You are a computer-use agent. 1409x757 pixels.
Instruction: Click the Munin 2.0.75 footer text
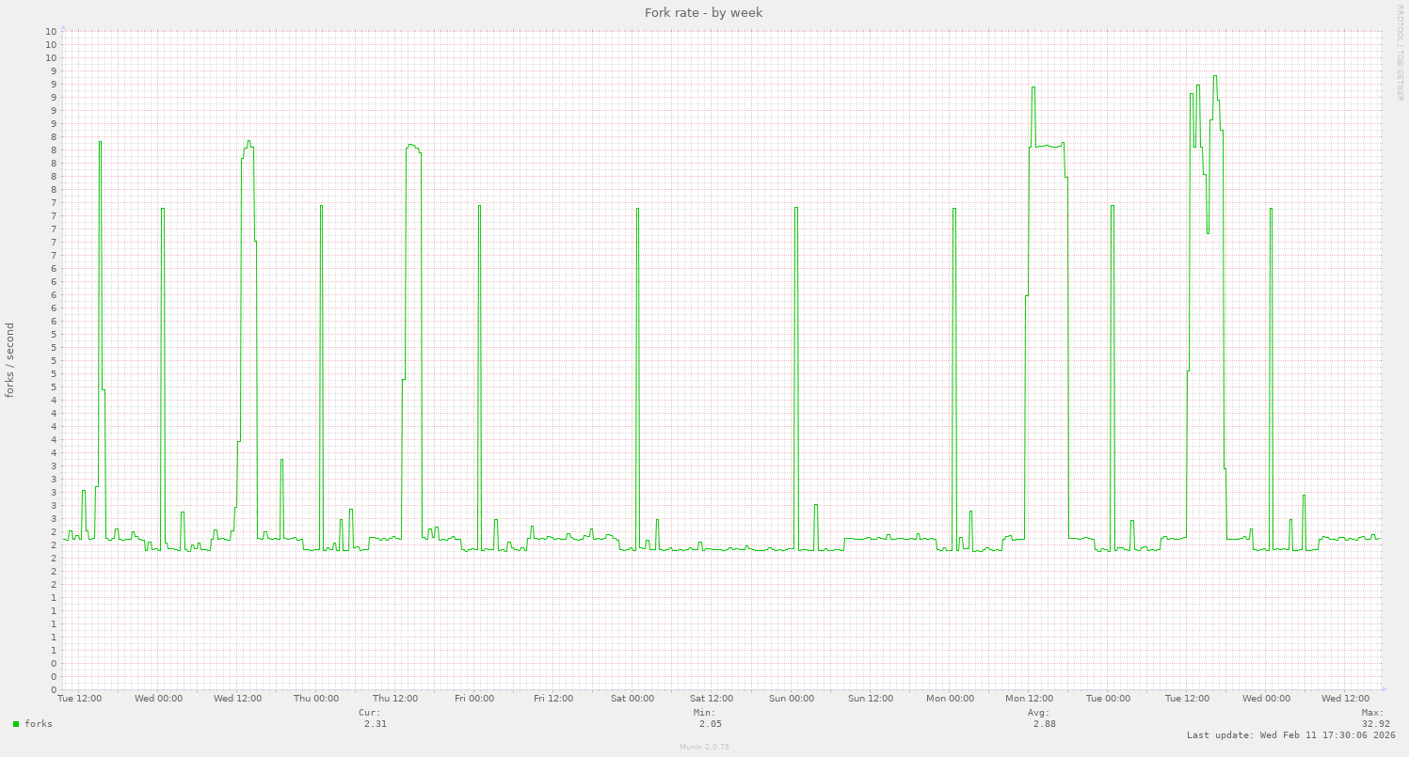click(704, 747)
